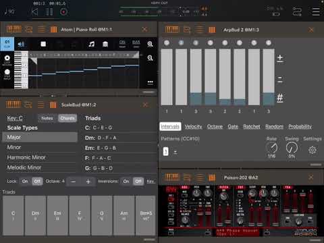Trigger the Bm♭5 triad pad
Screen dimensions: 324x243
pyautogui.click(x=146, y=215)
